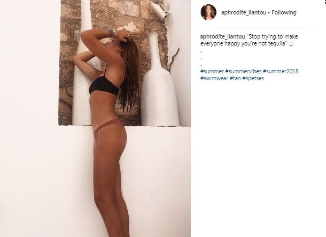Open the #spetses hashtag
Image resolution: width=326 pixels, height=237 pixels.
click(253, 79)
